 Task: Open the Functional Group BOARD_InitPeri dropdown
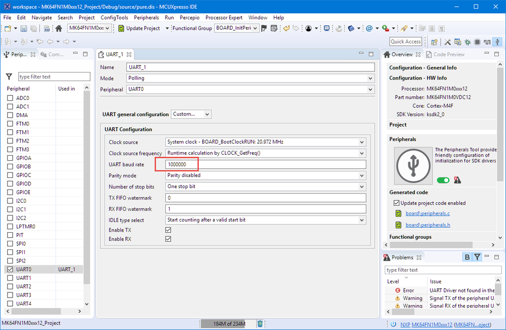click(237, 28)
